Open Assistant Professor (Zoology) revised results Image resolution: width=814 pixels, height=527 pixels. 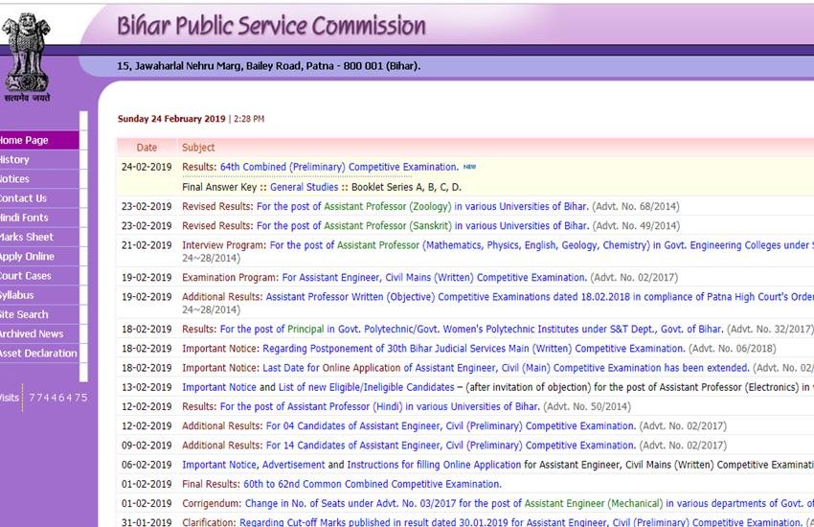[422, 206]
